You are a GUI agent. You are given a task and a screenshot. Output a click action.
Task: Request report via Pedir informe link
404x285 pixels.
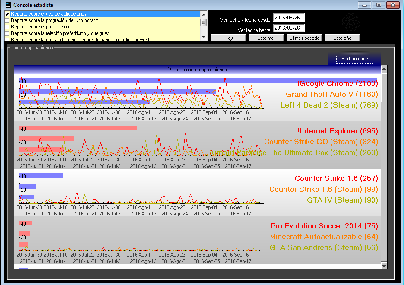[x=354, y=59]
